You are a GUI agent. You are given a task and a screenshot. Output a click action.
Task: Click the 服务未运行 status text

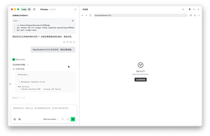(141, 71)
